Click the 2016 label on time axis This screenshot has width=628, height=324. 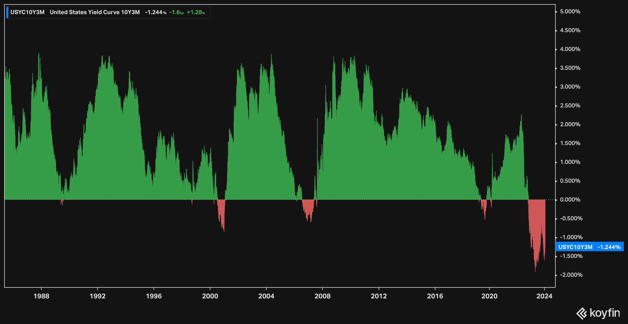[x=435, y=296]
